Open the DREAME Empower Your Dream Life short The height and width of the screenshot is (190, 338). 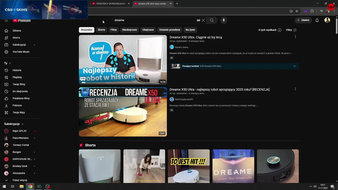pyautogui.click(x=233, y=166)
